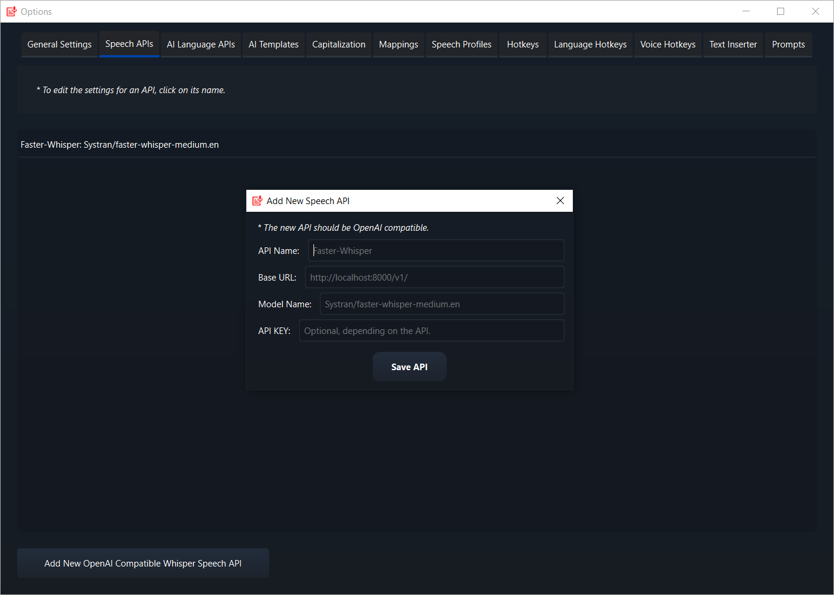
Task: Switch to the Mappings tab
Action: click(398, 44)
